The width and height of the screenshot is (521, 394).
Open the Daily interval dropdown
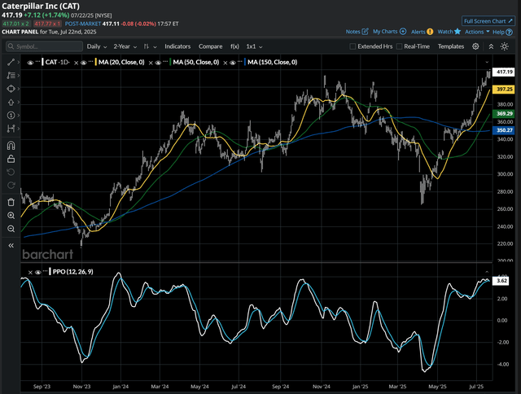pyautogui.click(x=97, y=46)
